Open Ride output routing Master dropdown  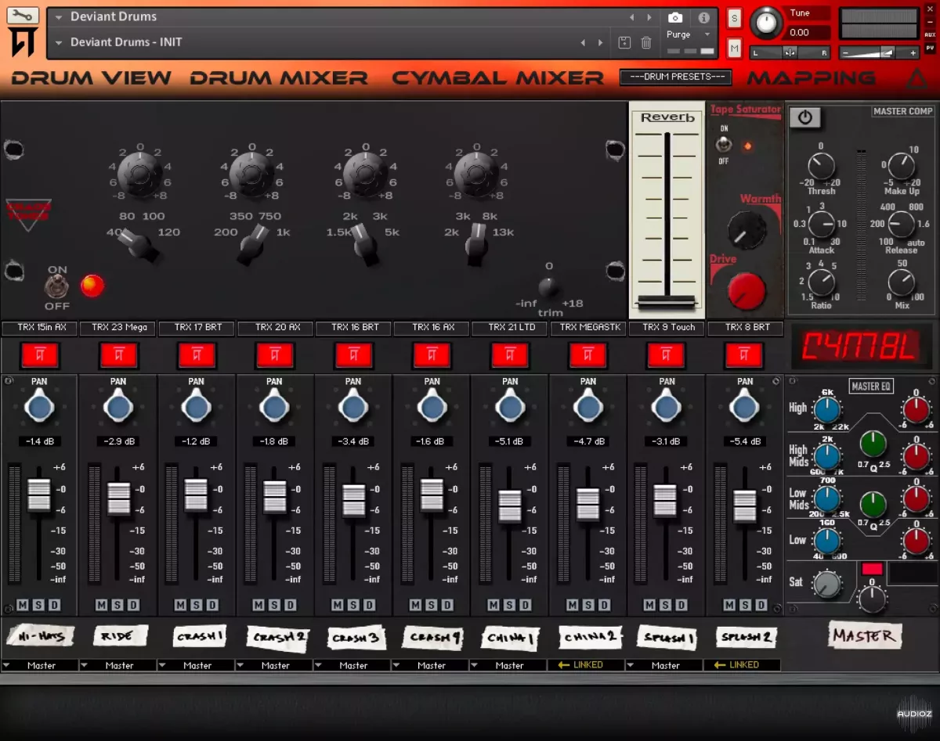[x=118, y=666]
